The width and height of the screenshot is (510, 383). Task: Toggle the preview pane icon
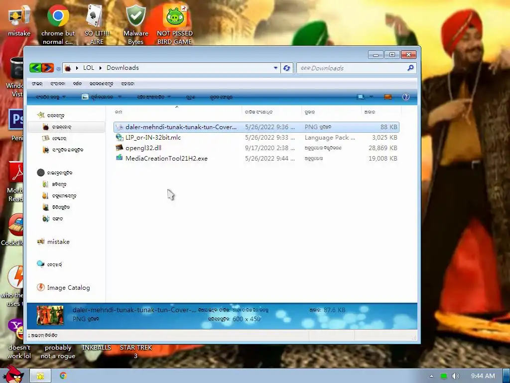coord(387,97)
